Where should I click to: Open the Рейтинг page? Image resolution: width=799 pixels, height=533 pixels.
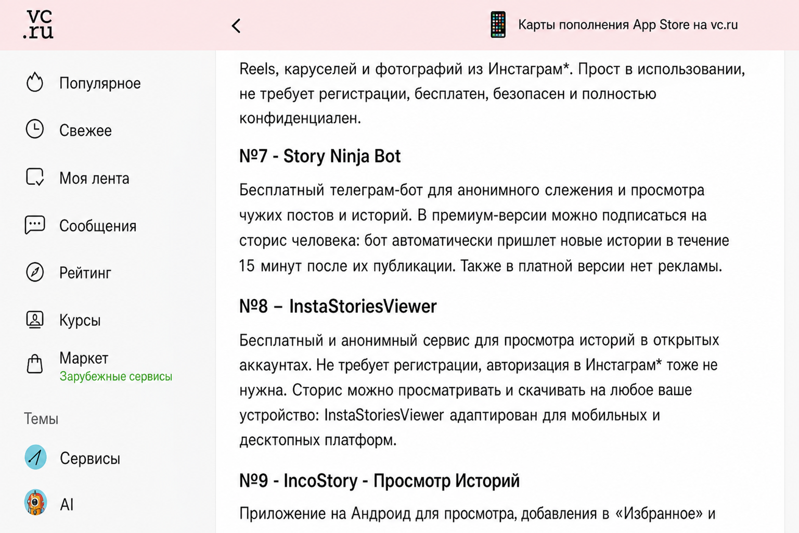[x=85, y=273]
